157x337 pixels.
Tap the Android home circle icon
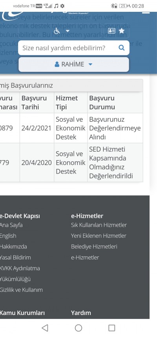(x=78, y=328)
